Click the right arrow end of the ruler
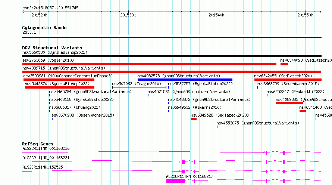Image resolution: width=332 pixels, height=185 pixels. (x=320, y=12)
